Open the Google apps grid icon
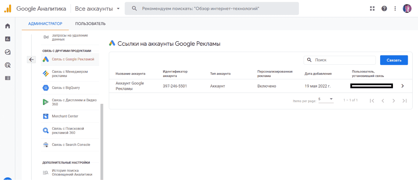418x180 pixels. pyautogui.click(x=373, y=8)
